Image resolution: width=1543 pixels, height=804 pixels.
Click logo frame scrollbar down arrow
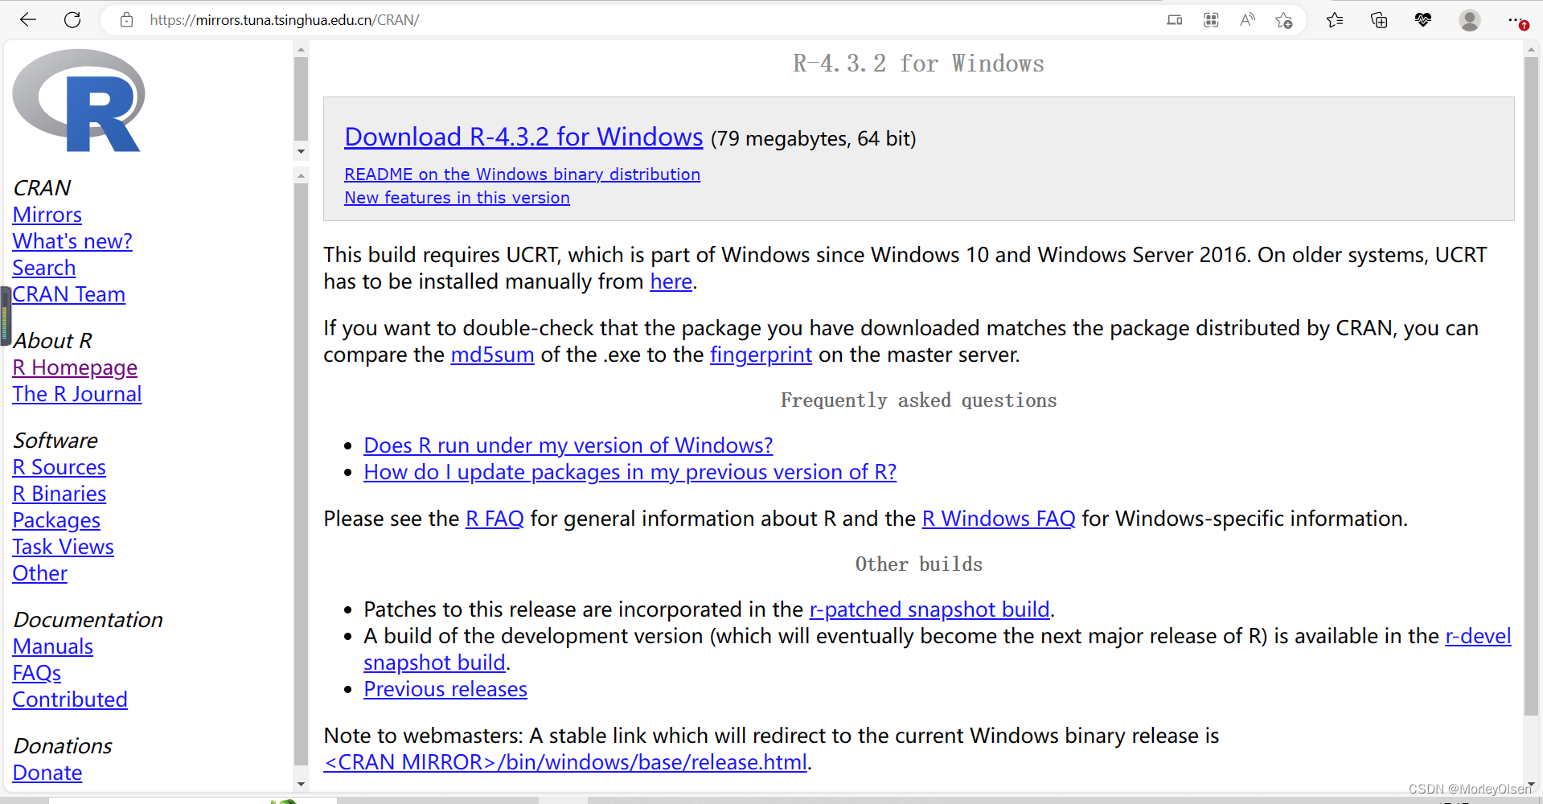coord(301,151)
